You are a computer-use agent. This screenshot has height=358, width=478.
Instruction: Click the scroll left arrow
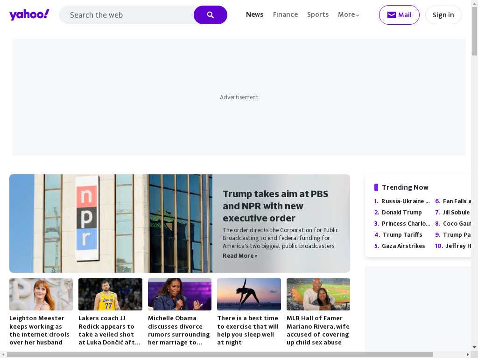[3, 355]
